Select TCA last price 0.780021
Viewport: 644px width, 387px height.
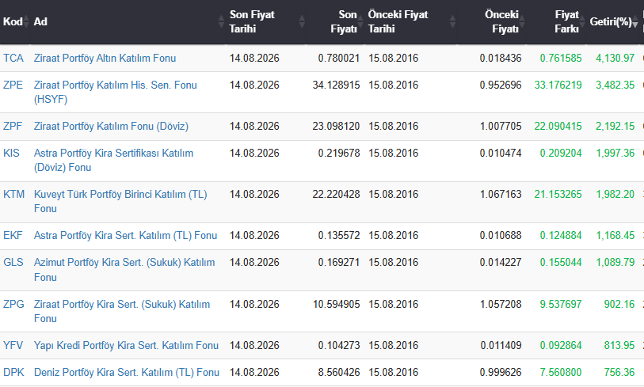339,59
